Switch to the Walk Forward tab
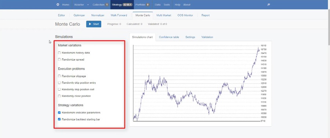The image size is (330, 138). [119, 15]
